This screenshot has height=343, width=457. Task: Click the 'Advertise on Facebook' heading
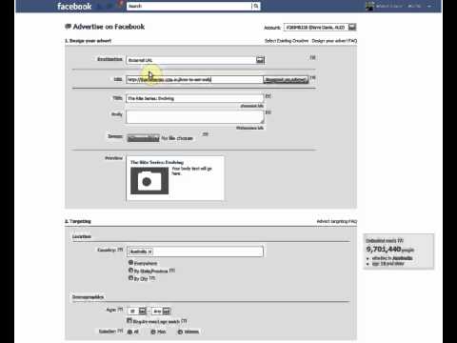tap(109, 27)
